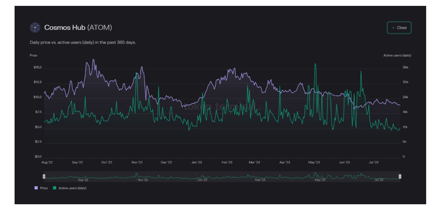The width and height of the screenshot is (434, 209).
Task: Click the $5.0 price axis label
Action: pyautogui.click(x=38, y=127)
